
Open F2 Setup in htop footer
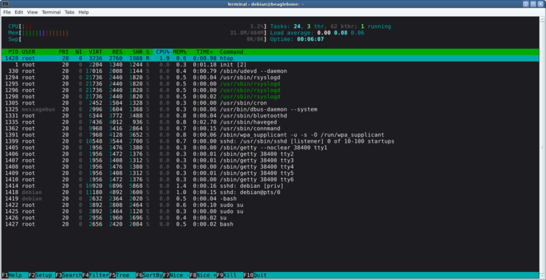coord(41,275)
